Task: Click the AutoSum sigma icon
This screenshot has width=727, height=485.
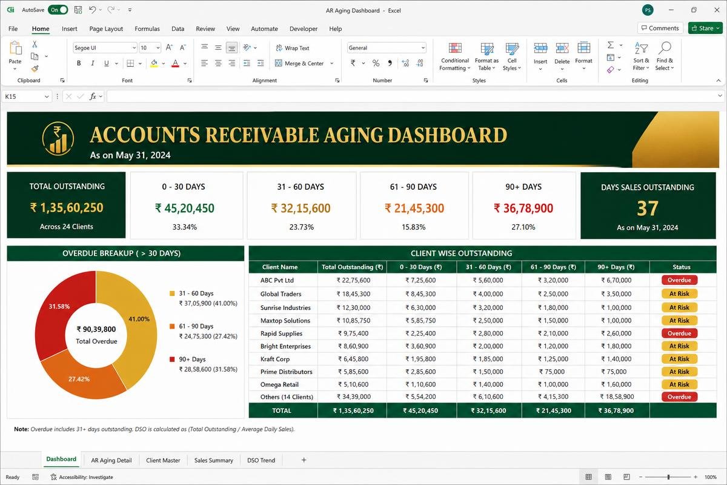Action: tap(611, 45)
